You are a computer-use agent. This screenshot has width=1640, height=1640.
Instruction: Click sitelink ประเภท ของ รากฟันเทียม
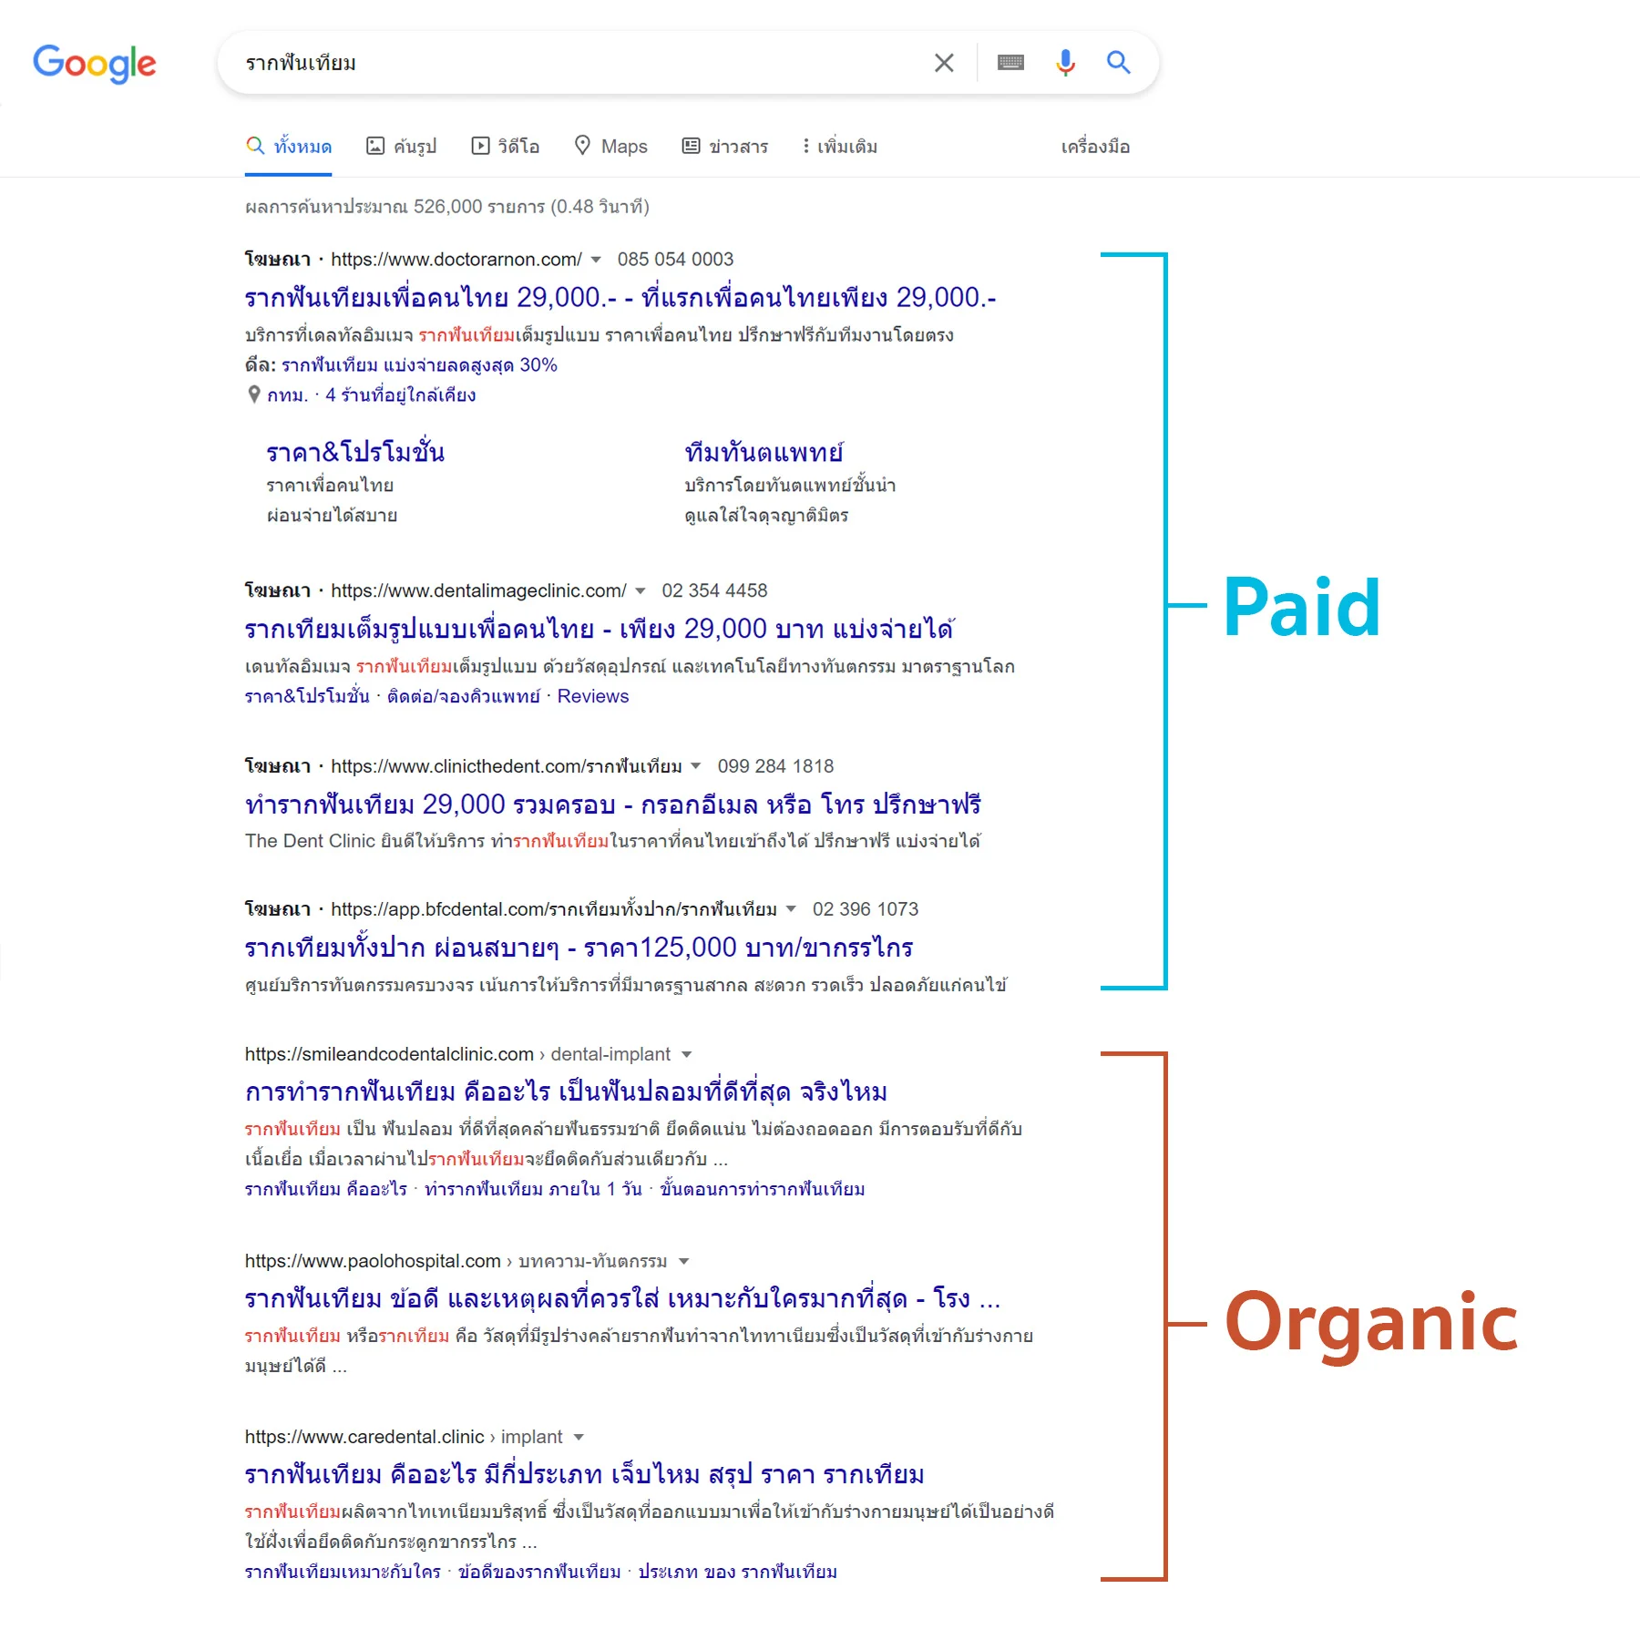click(x=737, y=1573)
